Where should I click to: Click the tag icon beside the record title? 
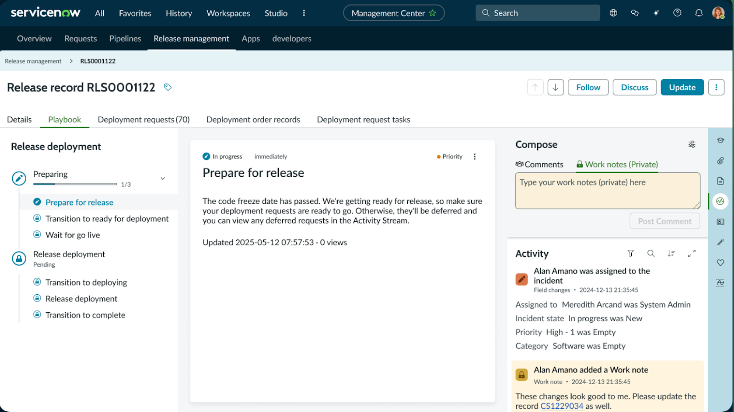tap(168, 87)
